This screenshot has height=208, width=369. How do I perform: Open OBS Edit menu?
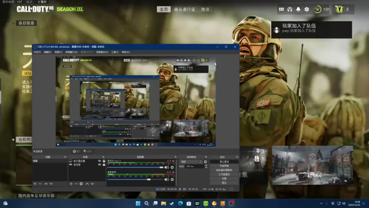point(48,52)
